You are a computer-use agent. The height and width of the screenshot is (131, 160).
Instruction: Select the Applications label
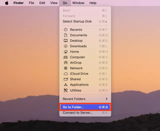pos(79,85)
